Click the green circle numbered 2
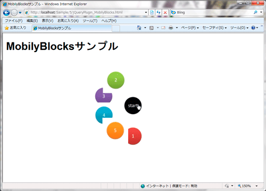The image size is (266, 191). (x=116, y=80)
